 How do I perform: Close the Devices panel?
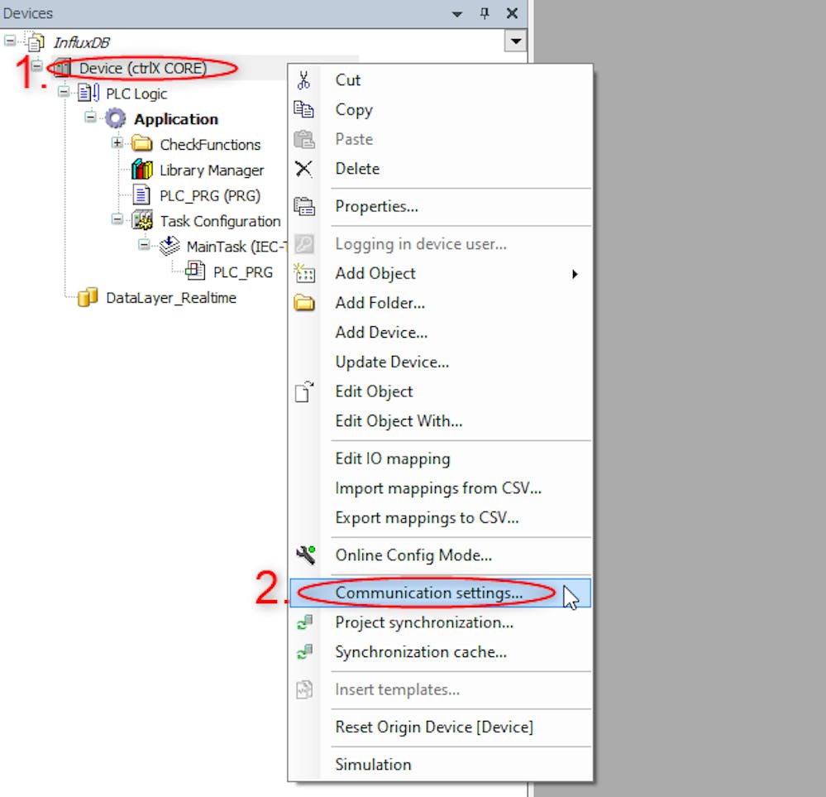[x=512, y=13]
